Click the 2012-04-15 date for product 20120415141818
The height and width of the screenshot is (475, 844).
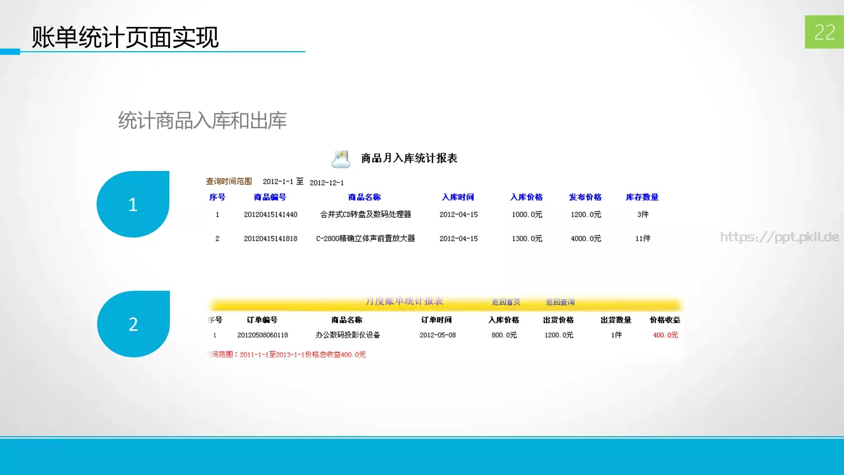point(458,239)
